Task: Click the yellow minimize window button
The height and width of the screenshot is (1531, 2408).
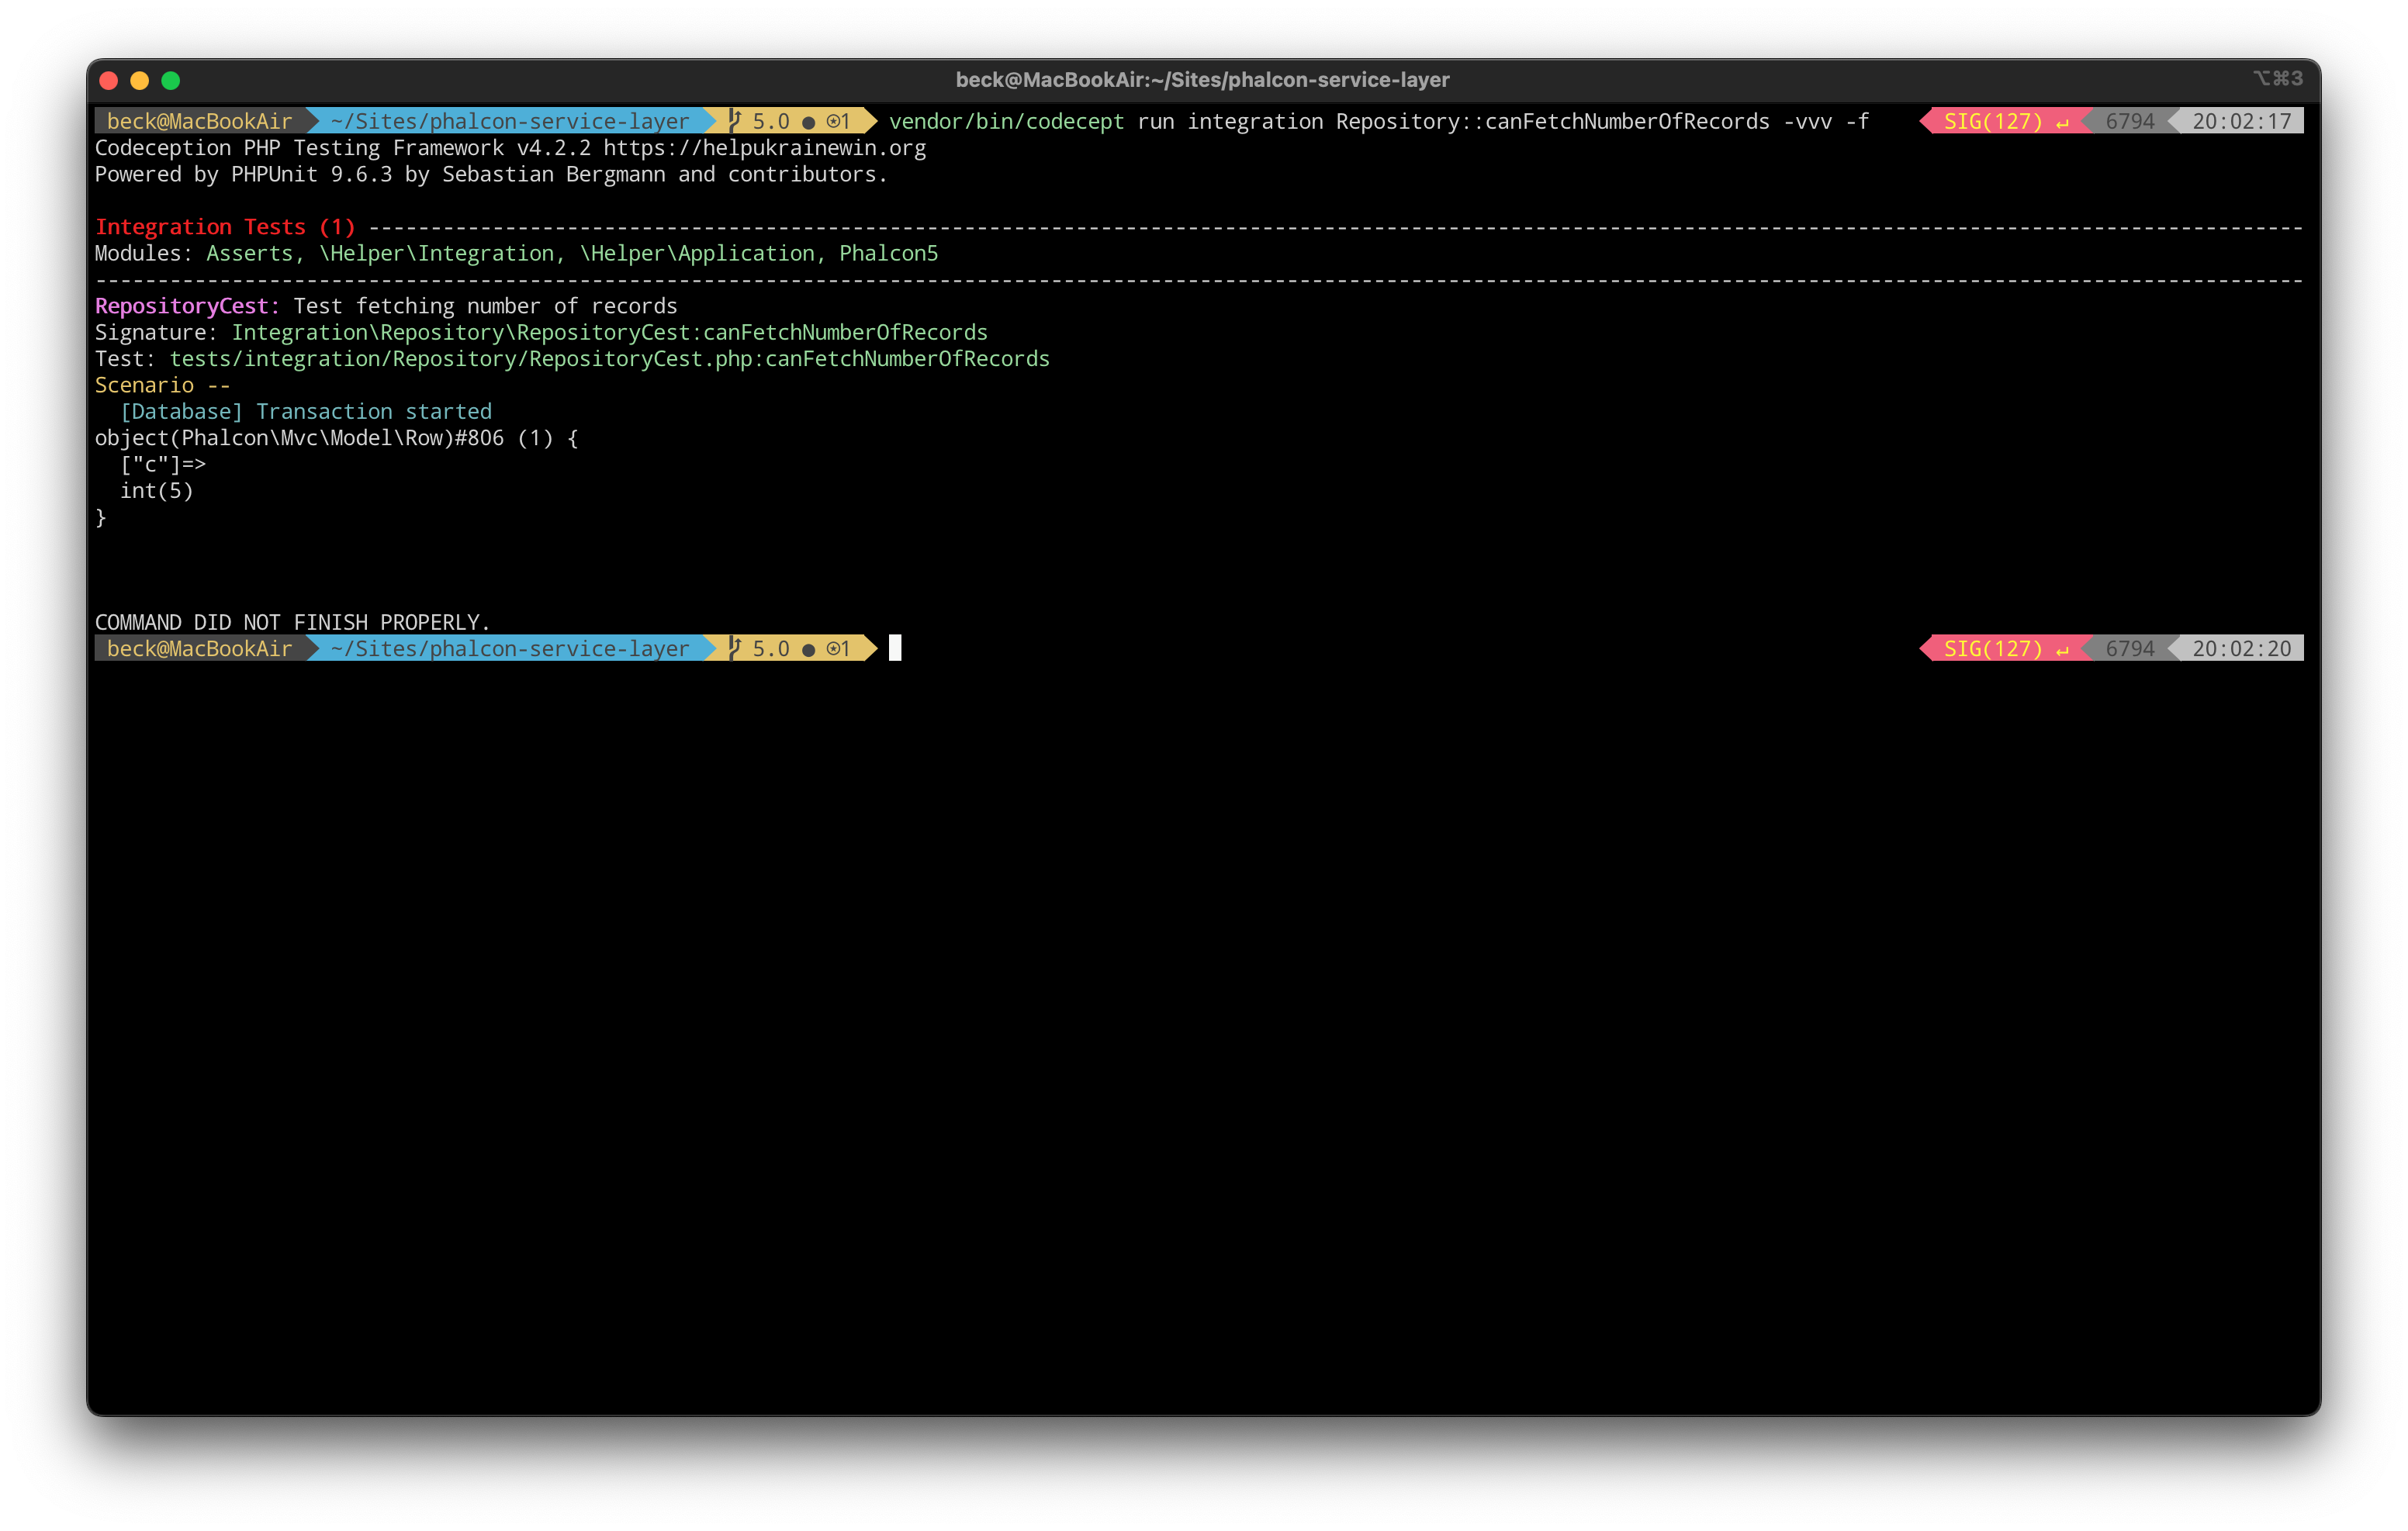Action: (140, 80)
